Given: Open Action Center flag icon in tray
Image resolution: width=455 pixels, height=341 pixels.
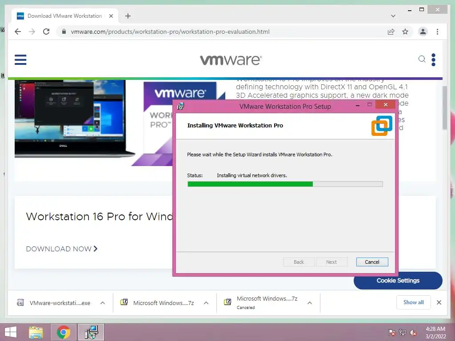Looking at the screenshot, I should tap(392, 333).
